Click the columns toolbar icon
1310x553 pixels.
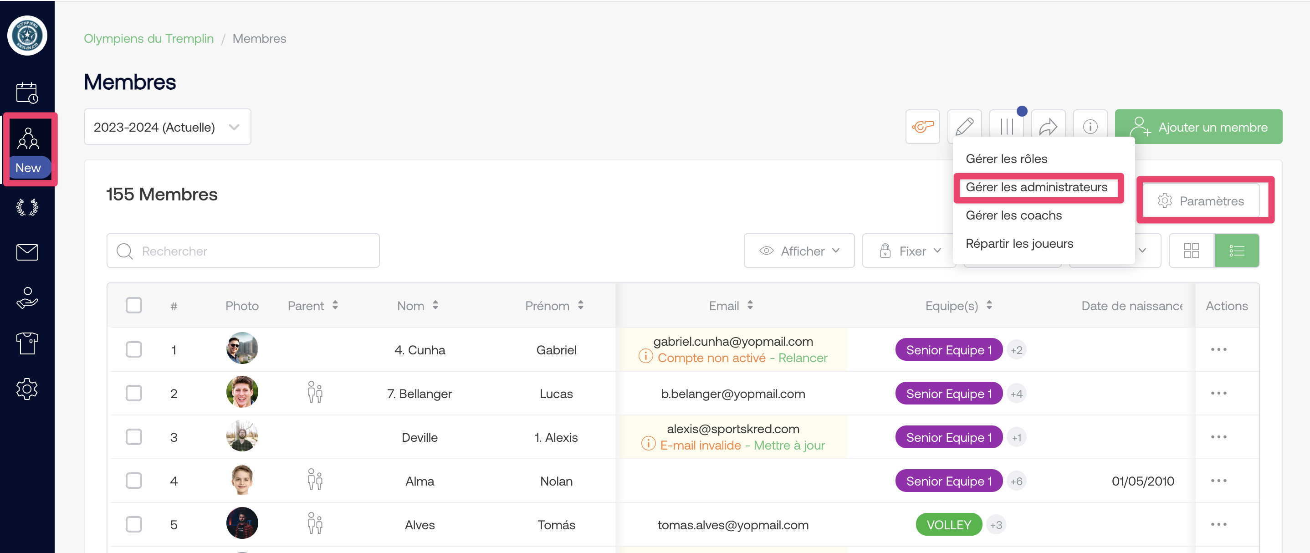point(1007,127)
